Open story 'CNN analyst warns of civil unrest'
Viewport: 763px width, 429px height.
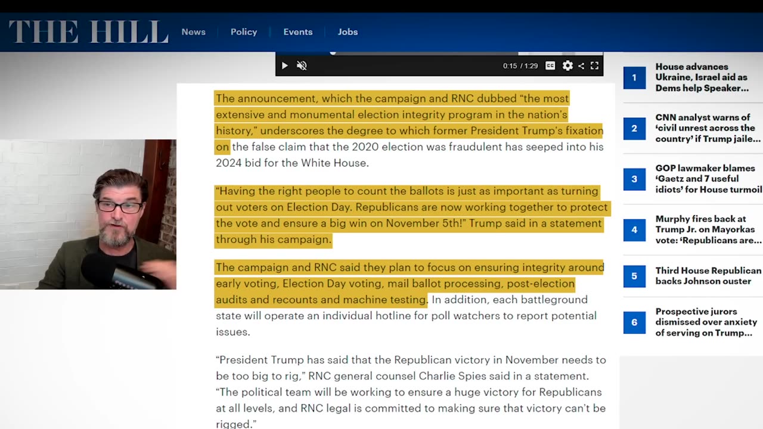708,128
